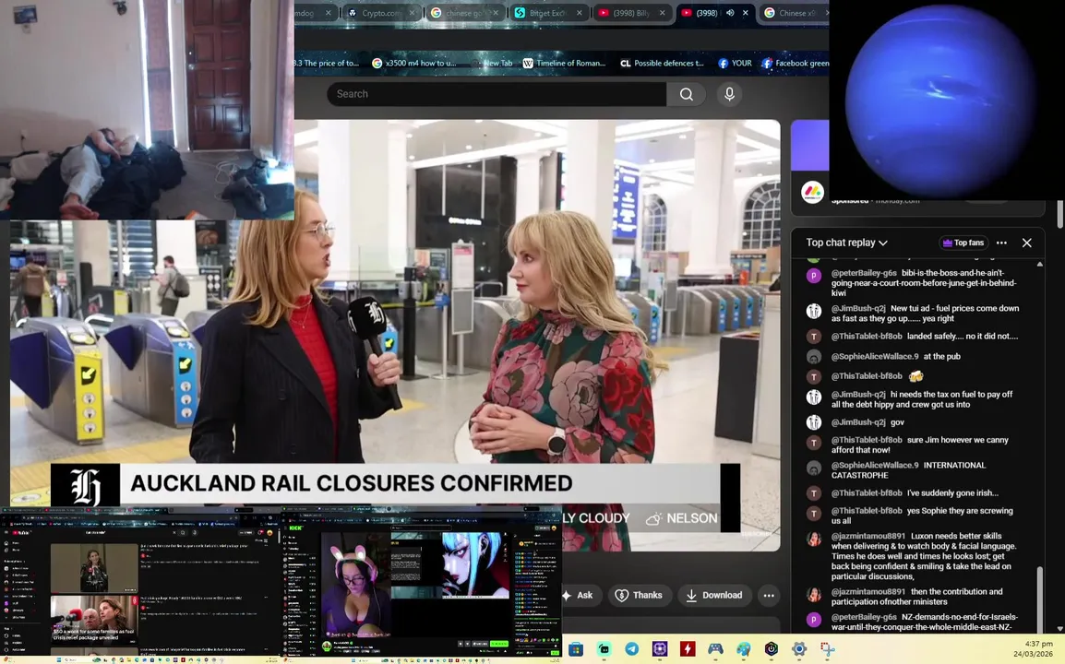Image resolution: width=1065 pixels, height=664 pixels.
Task: Click the sleeping person webcam overlay
Action: tap(147, 110)
